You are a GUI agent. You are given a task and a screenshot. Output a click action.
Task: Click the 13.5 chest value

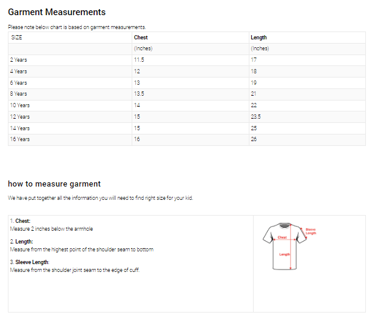pyautogui.click(x=139, y=94)
